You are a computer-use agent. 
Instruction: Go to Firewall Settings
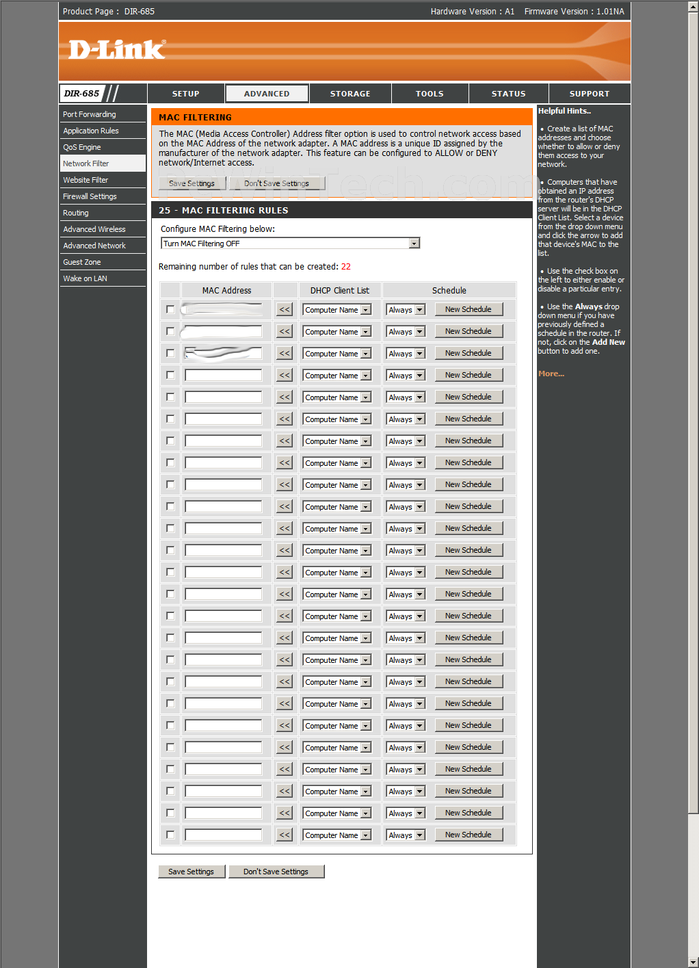click(x=103, y=196)
